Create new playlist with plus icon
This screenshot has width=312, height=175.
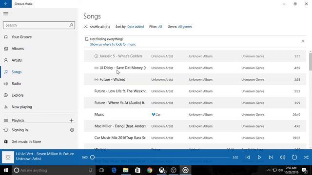[x=72, y=121]
